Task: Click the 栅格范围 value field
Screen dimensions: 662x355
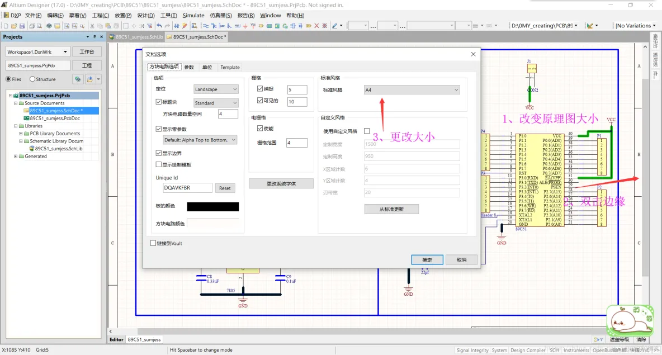Action: tap(297, 143)
